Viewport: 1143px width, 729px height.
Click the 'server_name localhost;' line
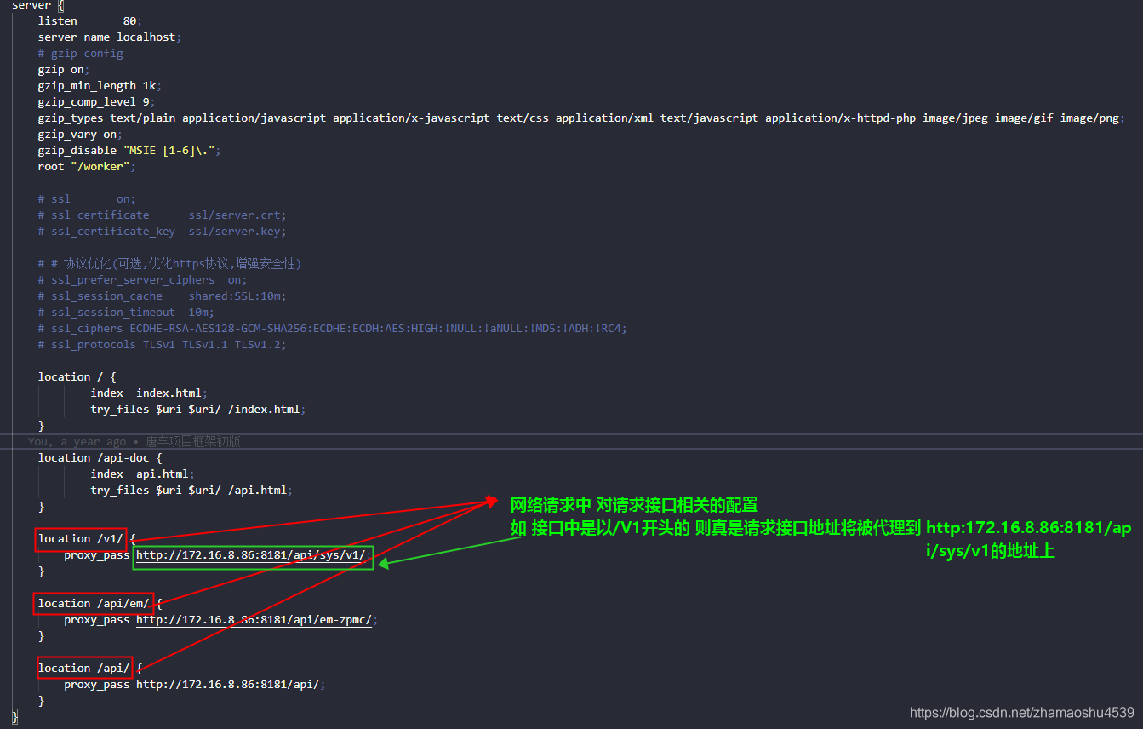tap(110, 37)
